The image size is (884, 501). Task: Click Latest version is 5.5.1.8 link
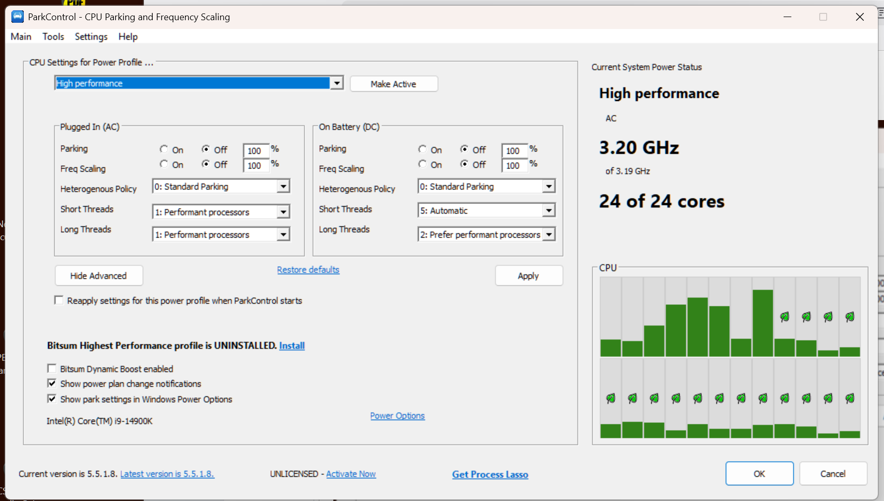167,474
